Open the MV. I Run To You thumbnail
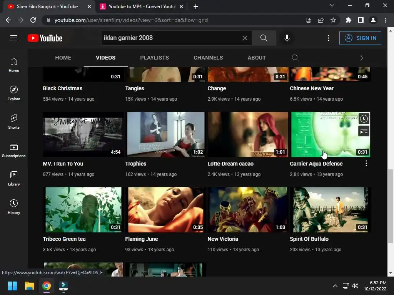 [x=83, y=134]
